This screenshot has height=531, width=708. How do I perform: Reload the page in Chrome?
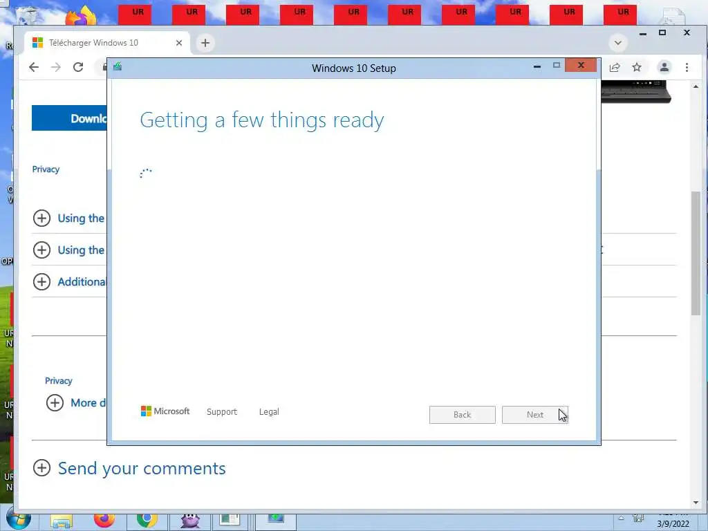click(78, 67)
